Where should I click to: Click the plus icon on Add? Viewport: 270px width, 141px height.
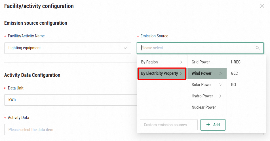pyautogui.click(x=208, y=125)
